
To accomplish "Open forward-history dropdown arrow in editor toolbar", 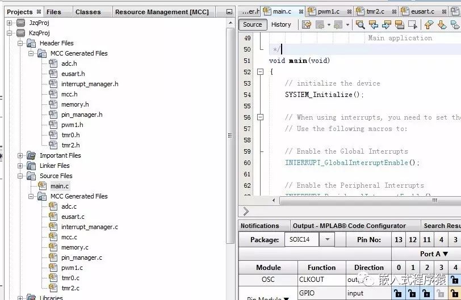I will click(x=347, y=24).
